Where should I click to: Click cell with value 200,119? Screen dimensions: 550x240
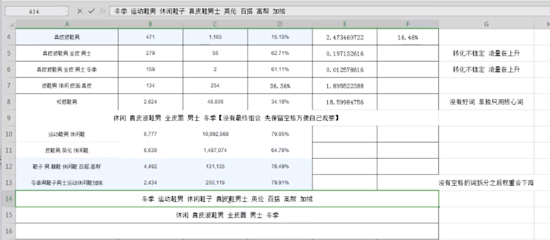point(215,183)
